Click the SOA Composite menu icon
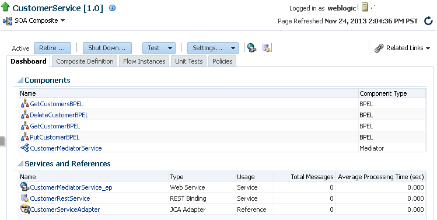Image resolution: width=437 pixels, height=220 pixels. click(x=7, y=21)
